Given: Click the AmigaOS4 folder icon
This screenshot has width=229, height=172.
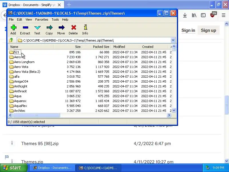Looking at the screenshot, I should pyautogui.click(x=11, y=81).
